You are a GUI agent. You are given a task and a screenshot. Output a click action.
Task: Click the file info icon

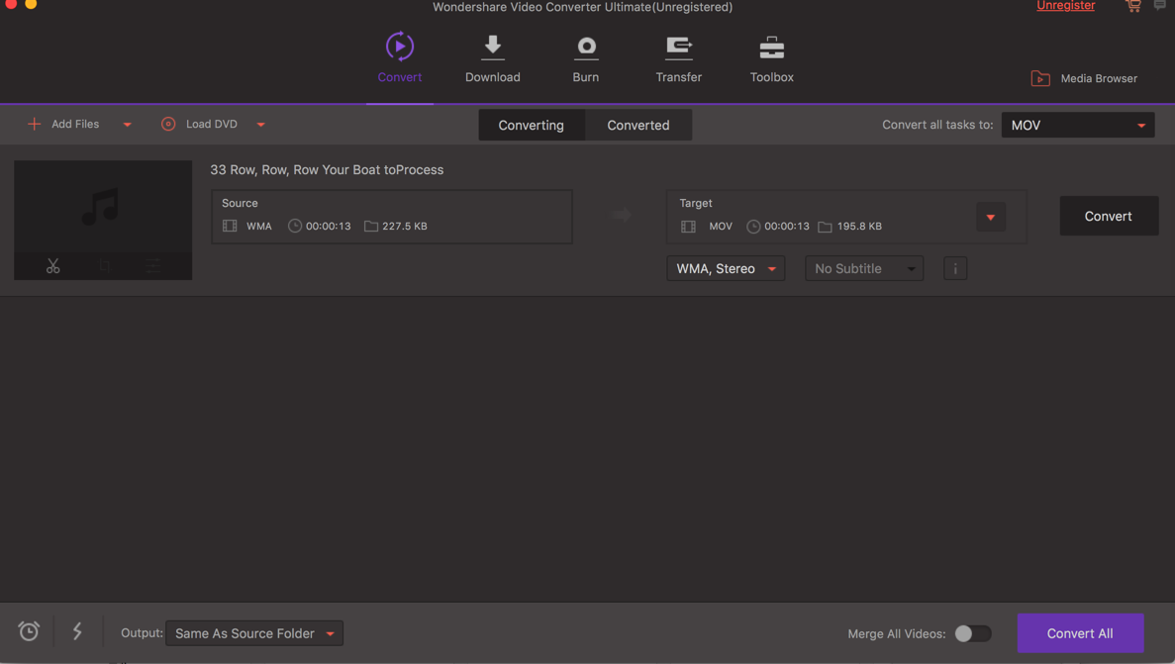click(x=954, y=268)
